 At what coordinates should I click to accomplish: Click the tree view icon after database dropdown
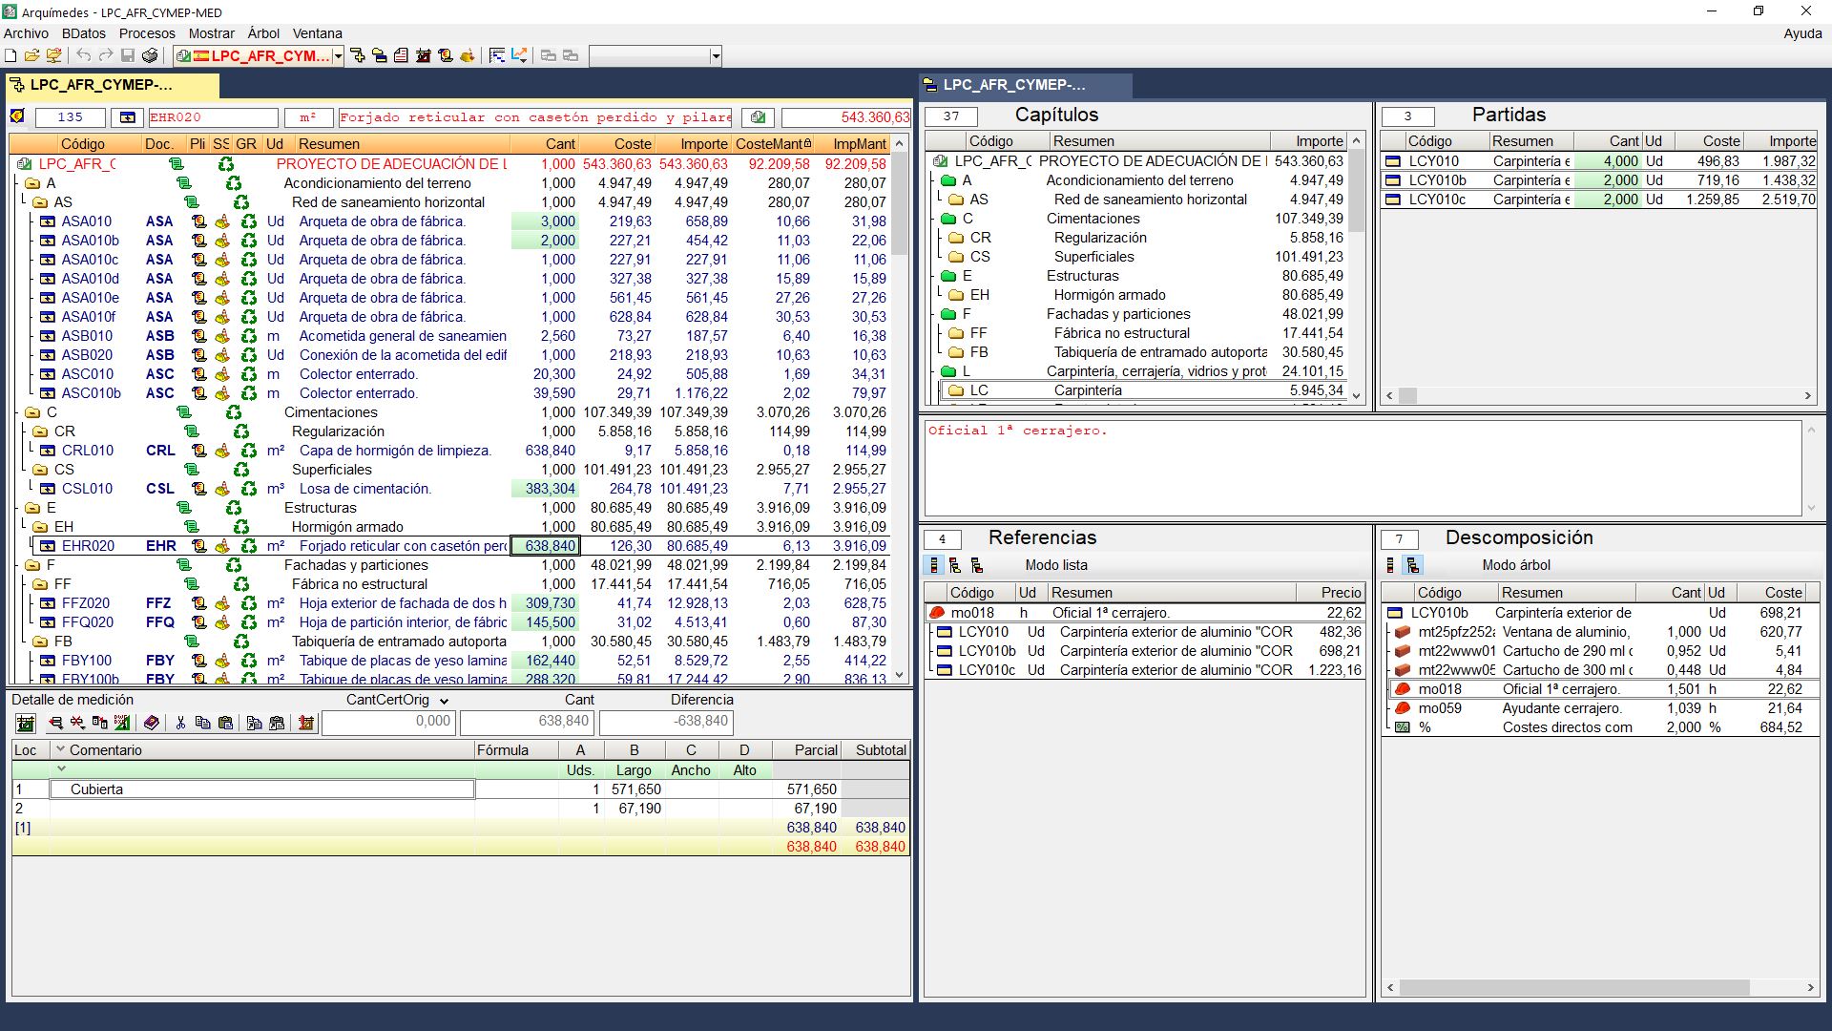point(358,56)
